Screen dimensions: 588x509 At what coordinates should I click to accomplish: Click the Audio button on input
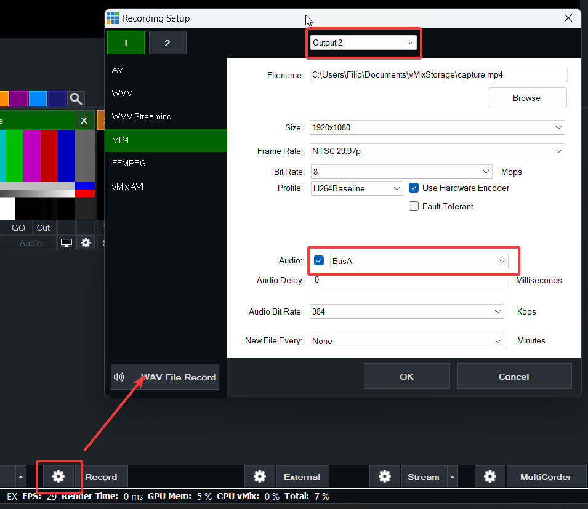(x=31, y=243)
